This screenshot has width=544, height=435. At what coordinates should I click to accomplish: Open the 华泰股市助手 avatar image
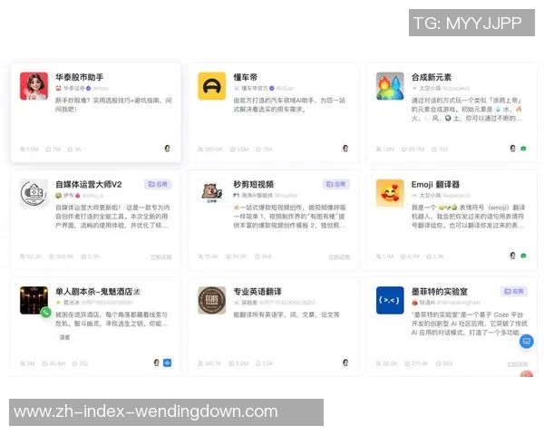34,86
